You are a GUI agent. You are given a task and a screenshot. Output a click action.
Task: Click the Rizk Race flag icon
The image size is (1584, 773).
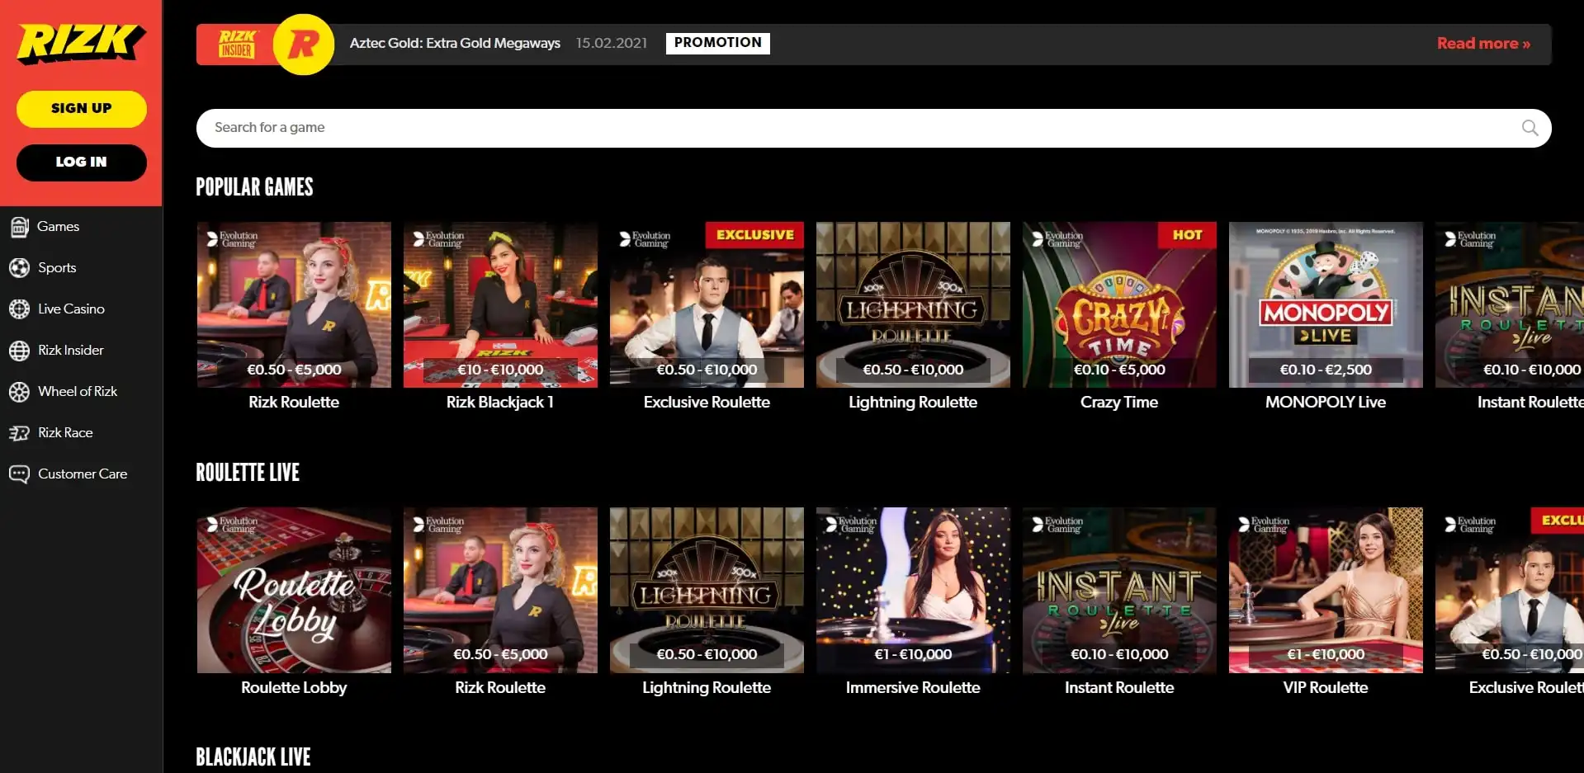20,433
